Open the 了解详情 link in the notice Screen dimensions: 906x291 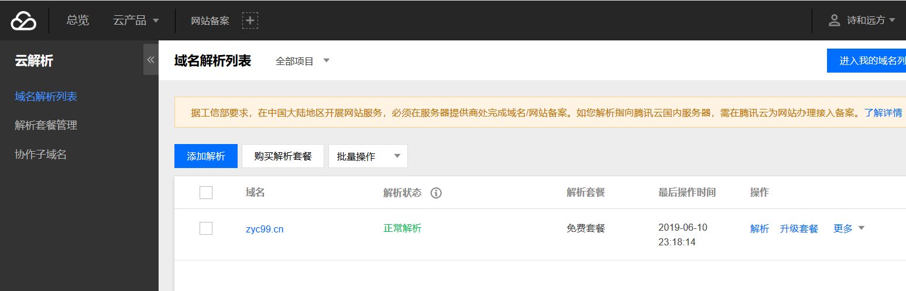coord(883,112)
